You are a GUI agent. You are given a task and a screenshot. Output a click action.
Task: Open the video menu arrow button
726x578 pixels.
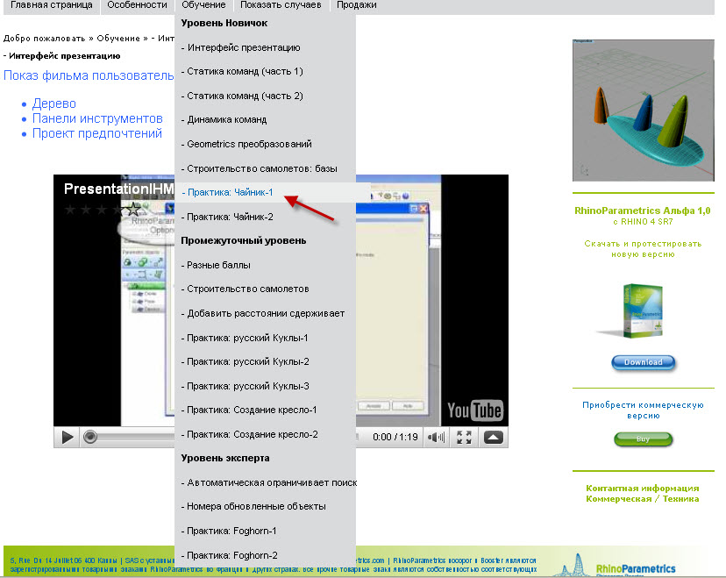pos(493,437)
